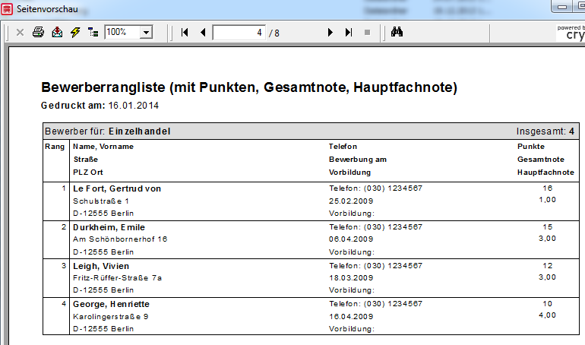
Task: Click Telefon entry in George's row
Action: [x=376, y=304]
